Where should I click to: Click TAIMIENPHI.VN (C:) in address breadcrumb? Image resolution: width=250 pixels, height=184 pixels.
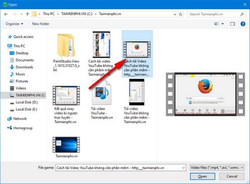click(77, 14)
